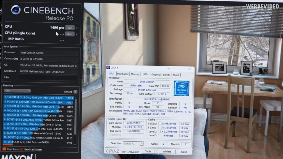Click scroll-down arrow of ranking list
This screenshot has width=283, height=159.
(x=75, y=145)
